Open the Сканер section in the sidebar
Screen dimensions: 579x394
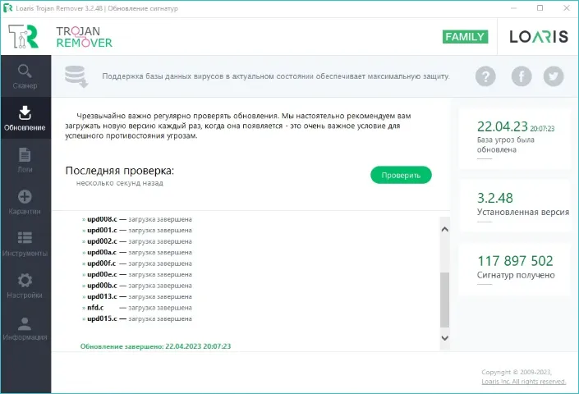coord(25,76)
